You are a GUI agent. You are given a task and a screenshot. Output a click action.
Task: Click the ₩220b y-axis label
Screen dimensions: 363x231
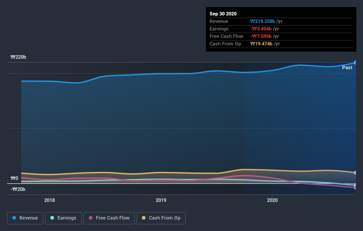click(18, 57)
